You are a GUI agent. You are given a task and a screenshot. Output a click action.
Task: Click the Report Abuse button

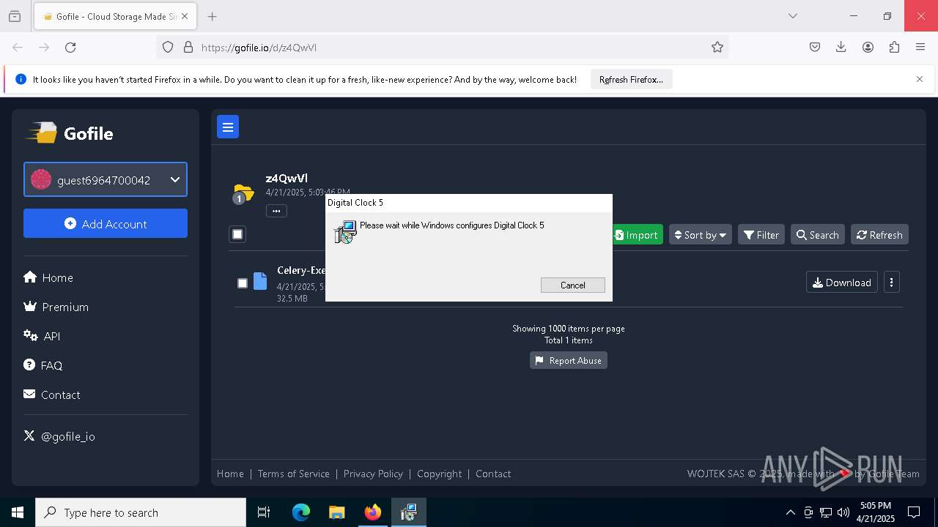[569, 360]
